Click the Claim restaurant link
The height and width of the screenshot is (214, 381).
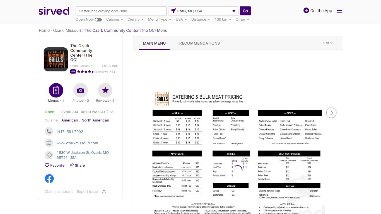59,192
